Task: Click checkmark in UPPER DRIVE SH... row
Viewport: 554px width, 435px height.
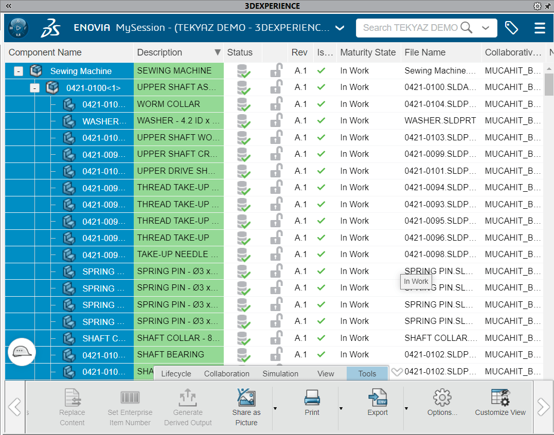Action: pos(321,171)
